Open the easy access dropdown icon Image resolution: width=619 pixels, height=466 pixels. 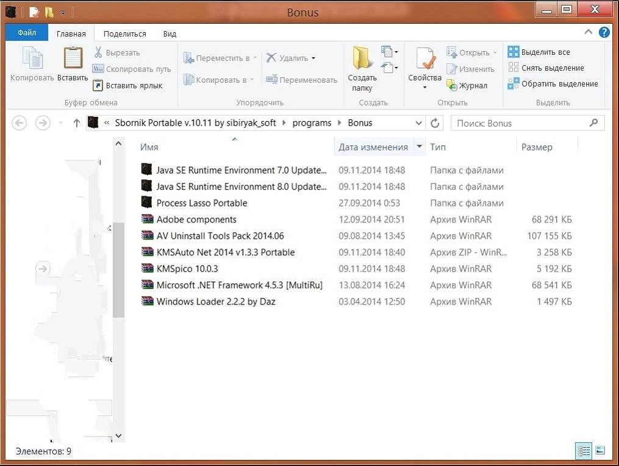click(x=389, y=68)
